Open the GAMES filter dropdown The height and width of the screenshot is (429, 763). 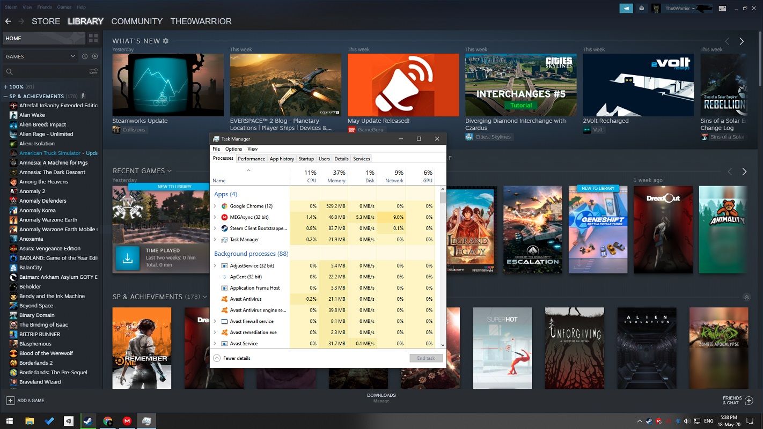tap(41, 56)
